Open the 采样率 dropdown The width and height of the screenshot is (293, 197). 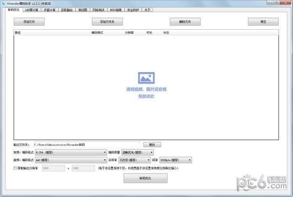click(135, 160)
